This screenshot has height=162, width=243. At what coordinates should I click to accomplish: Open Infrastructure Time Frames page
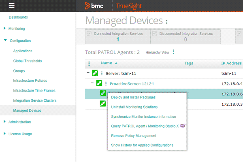click(34, 91)
